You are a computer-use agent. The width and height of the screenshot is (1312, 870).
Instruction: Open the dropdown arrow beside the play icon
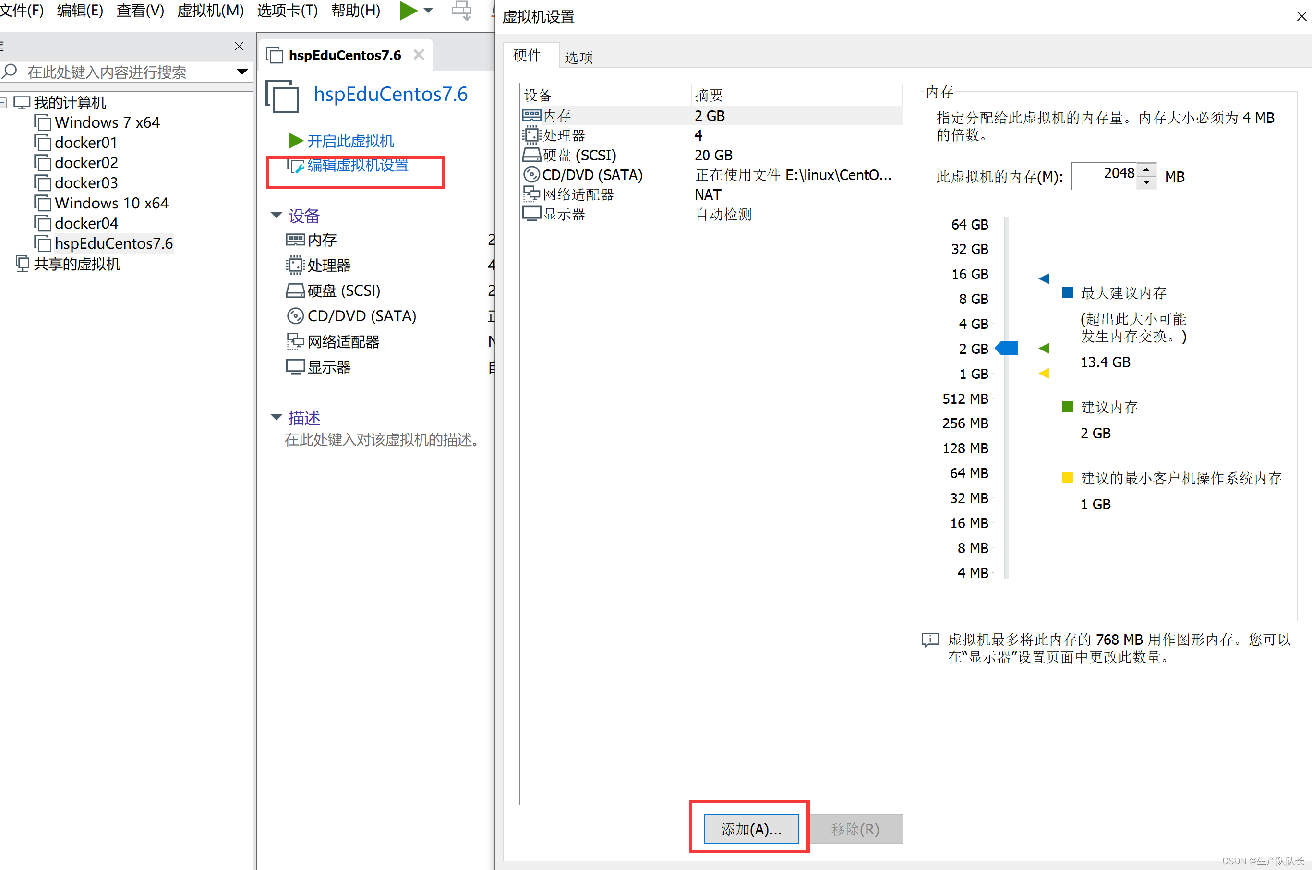point(428,11)
